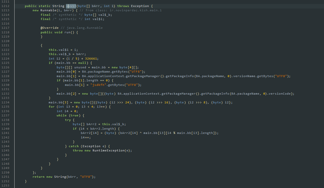Click line number 1212 in the gutter
324x188 pixels.
click(6, 6)
